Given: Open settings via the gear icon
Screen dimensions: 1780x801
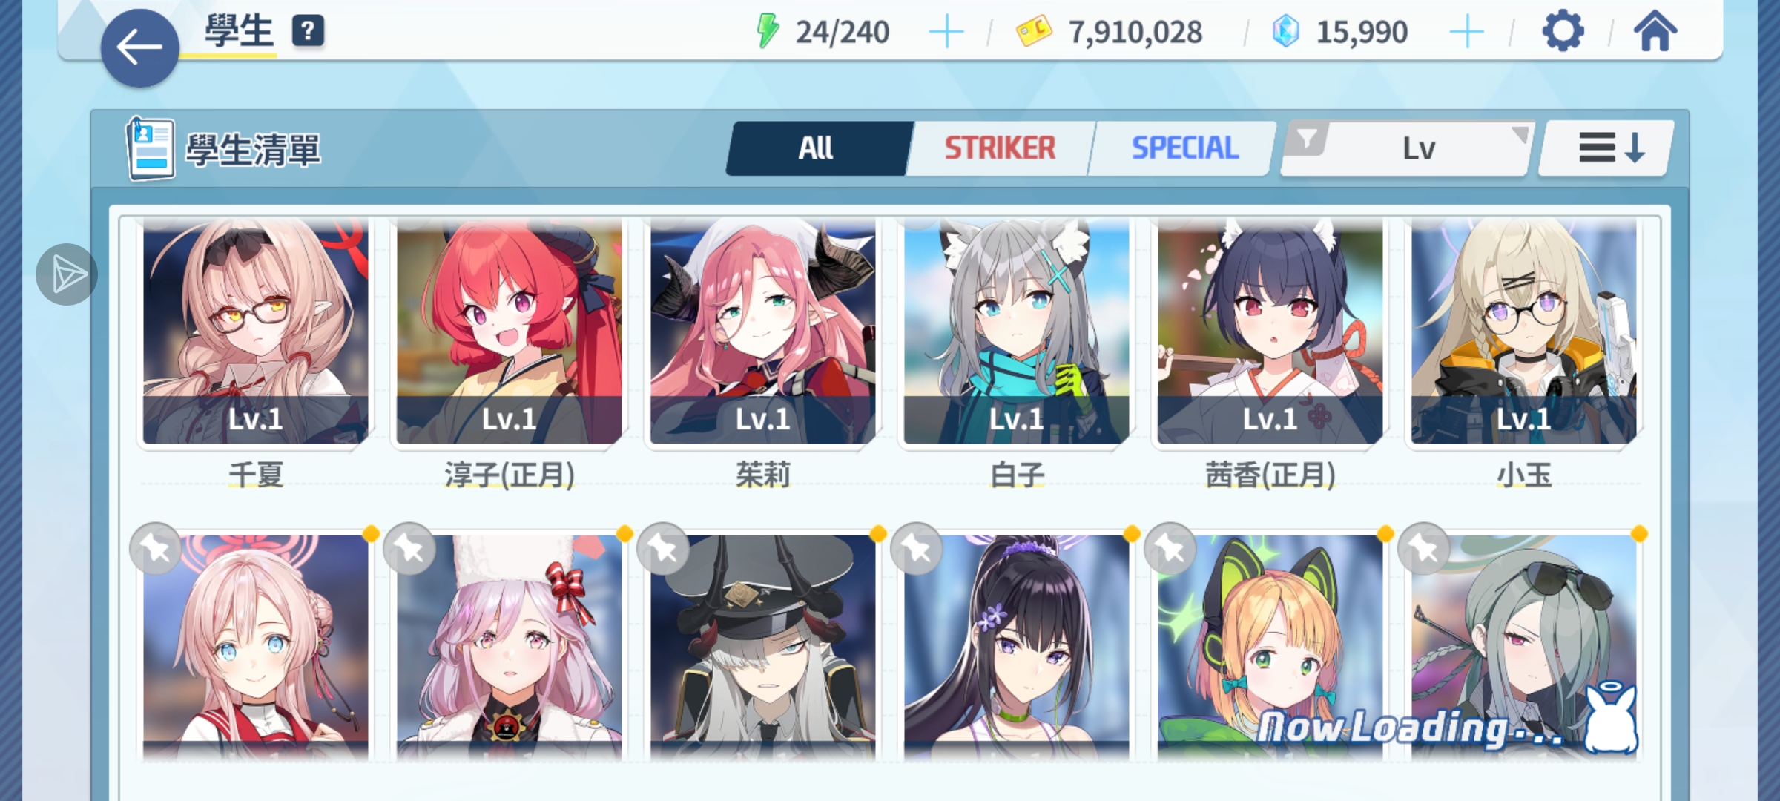Looking at the screenshot, I should coord(1563,32).
